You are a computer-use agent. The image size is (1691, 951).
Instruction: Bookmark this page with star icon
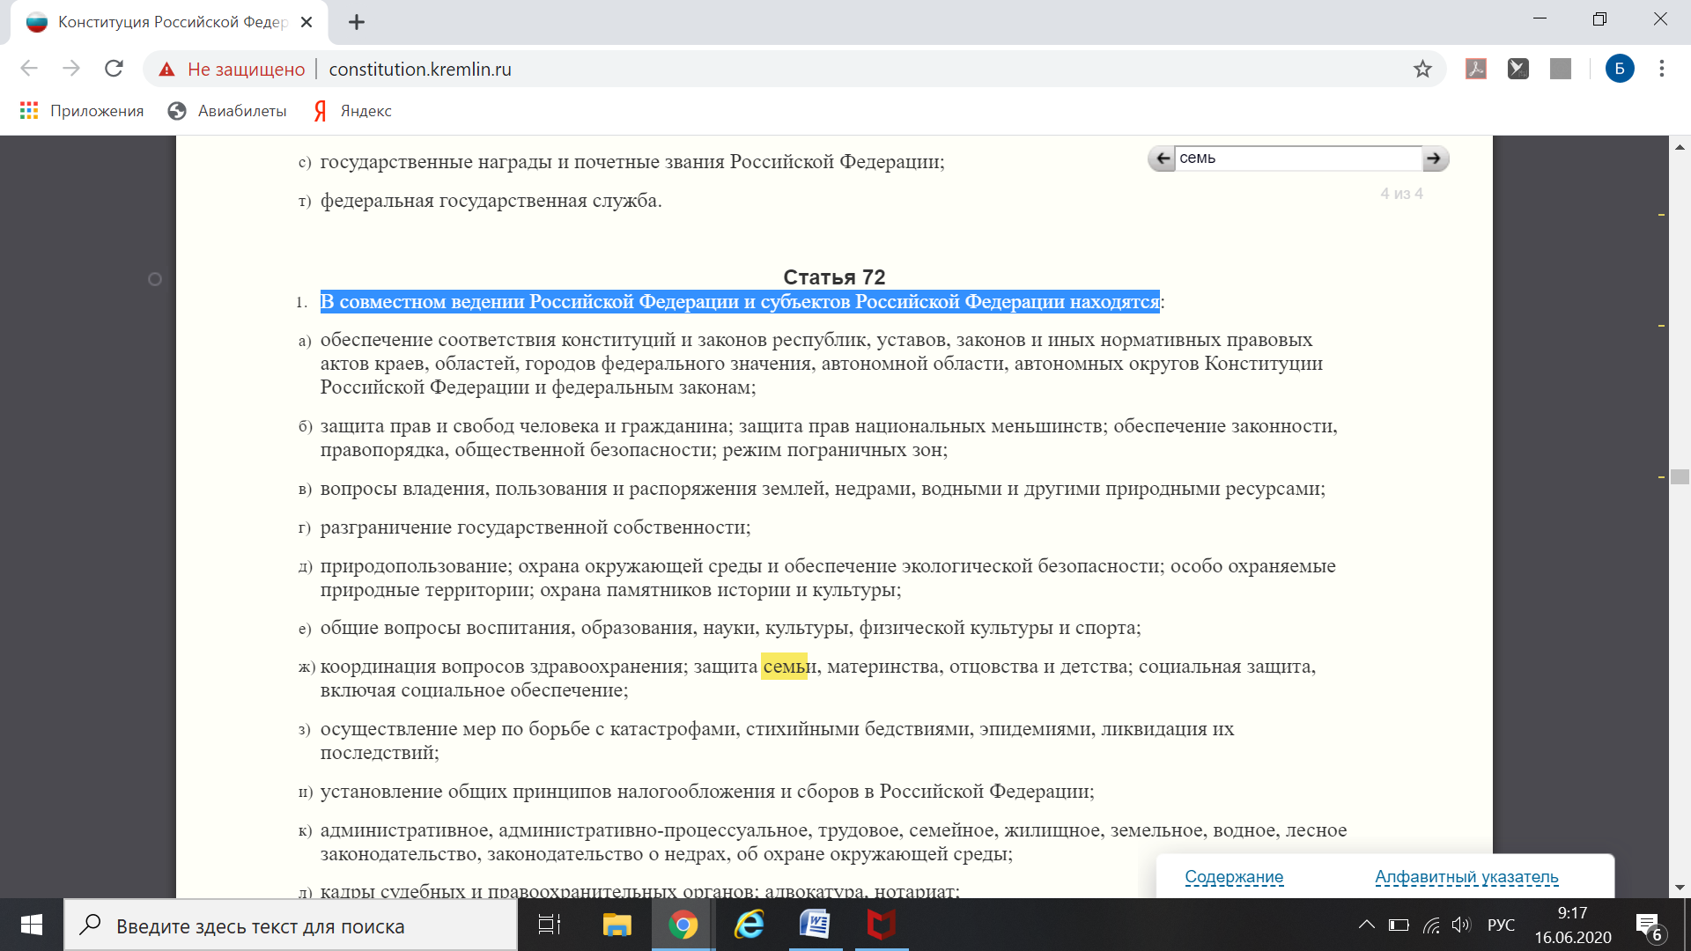pos(1422,69)
